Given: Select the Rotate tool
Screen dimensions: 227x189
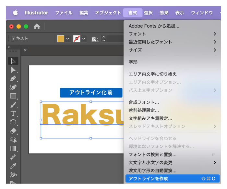Looking at the screenshot, I should click(x=13, y=122).
